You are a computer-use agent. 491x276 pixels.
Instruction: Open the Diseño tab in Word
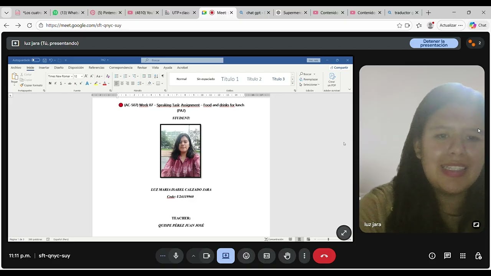(59, 67)
